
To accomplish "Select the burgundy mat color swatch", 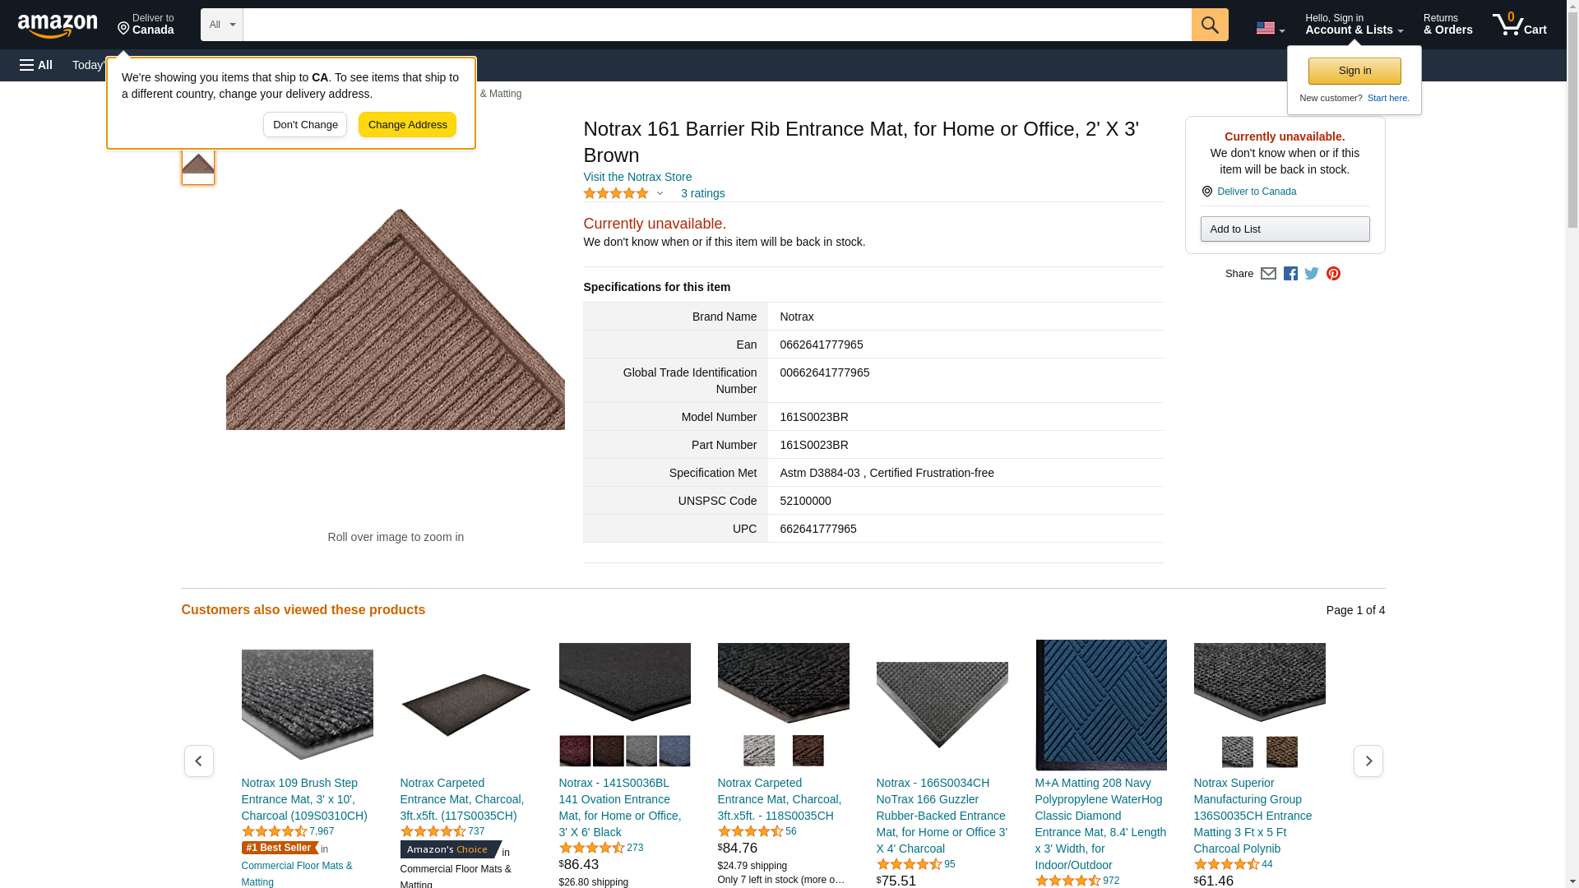I will (x=575, y=752).
